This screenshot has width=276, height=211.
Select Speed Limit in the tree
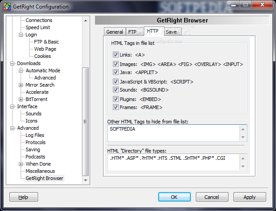(38, 27)
